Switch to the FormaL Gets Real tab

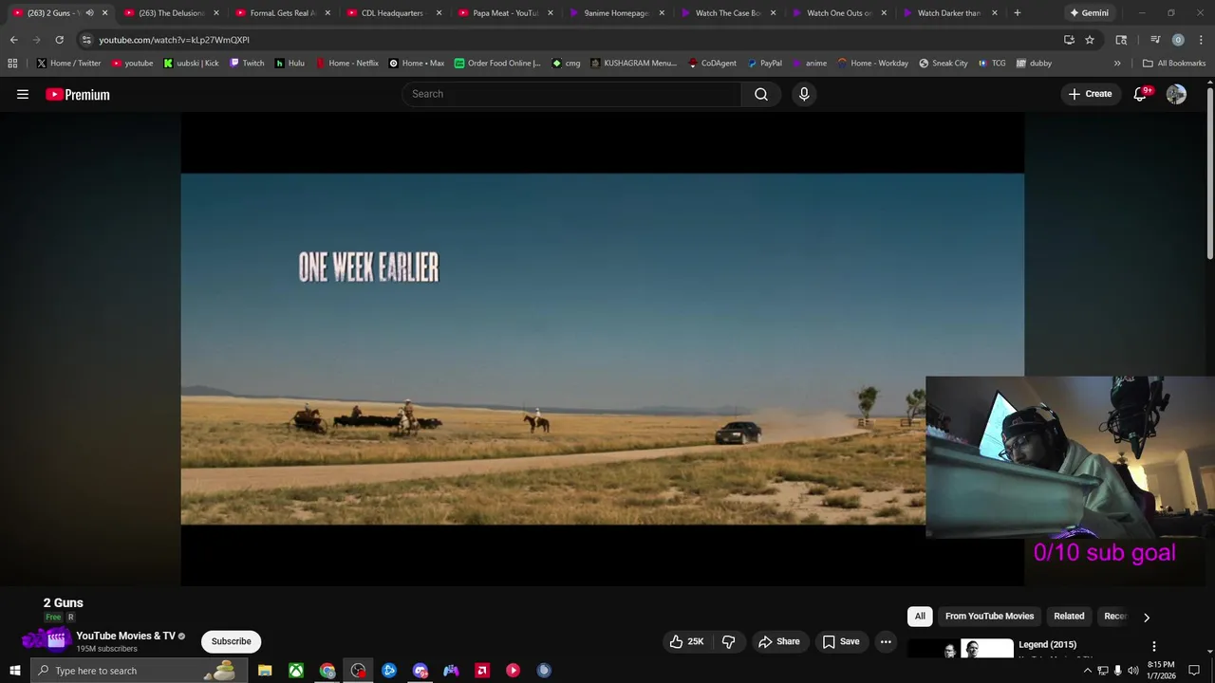coord(282,13)
